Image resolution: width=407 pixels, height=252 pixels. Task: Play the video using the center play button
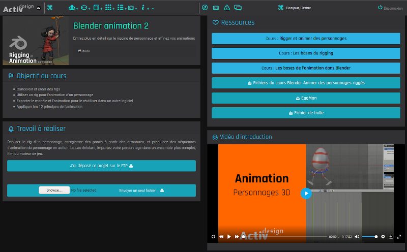tap(306, 194)
